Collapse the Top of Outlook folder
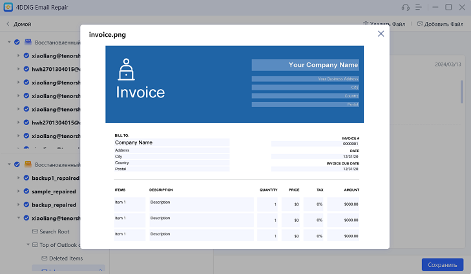 [x=28, y=245]
